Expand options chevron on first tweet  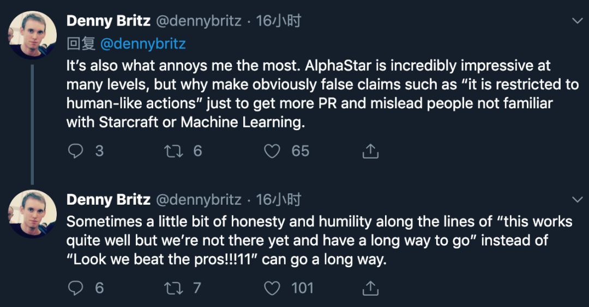(x=576, y=21)
